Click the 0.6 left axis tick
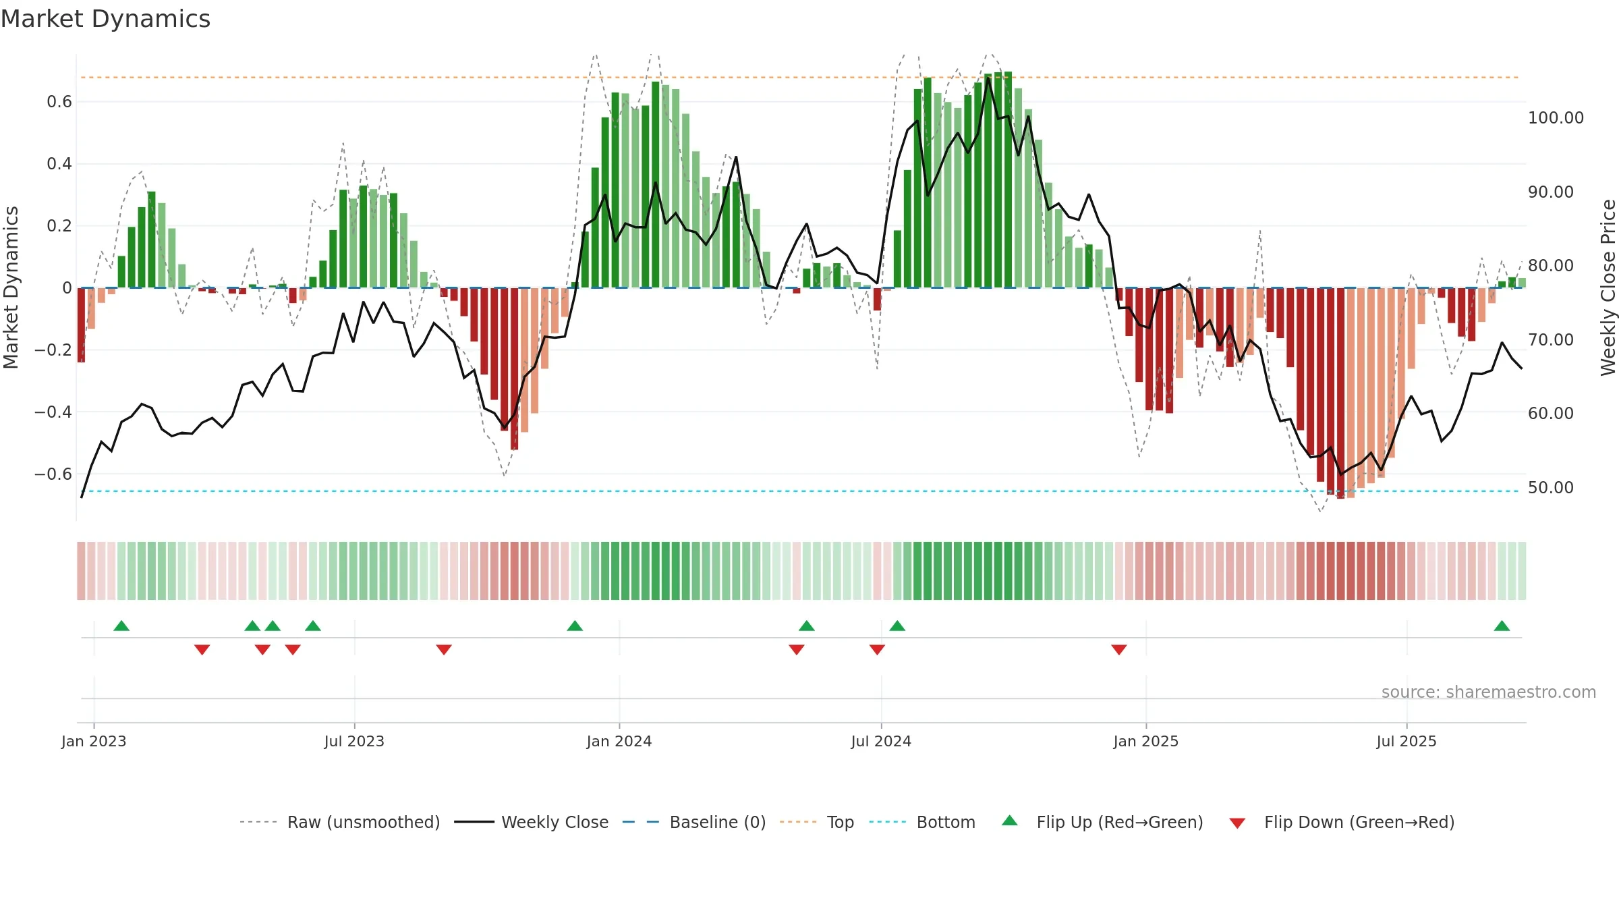 coord(59,102)
